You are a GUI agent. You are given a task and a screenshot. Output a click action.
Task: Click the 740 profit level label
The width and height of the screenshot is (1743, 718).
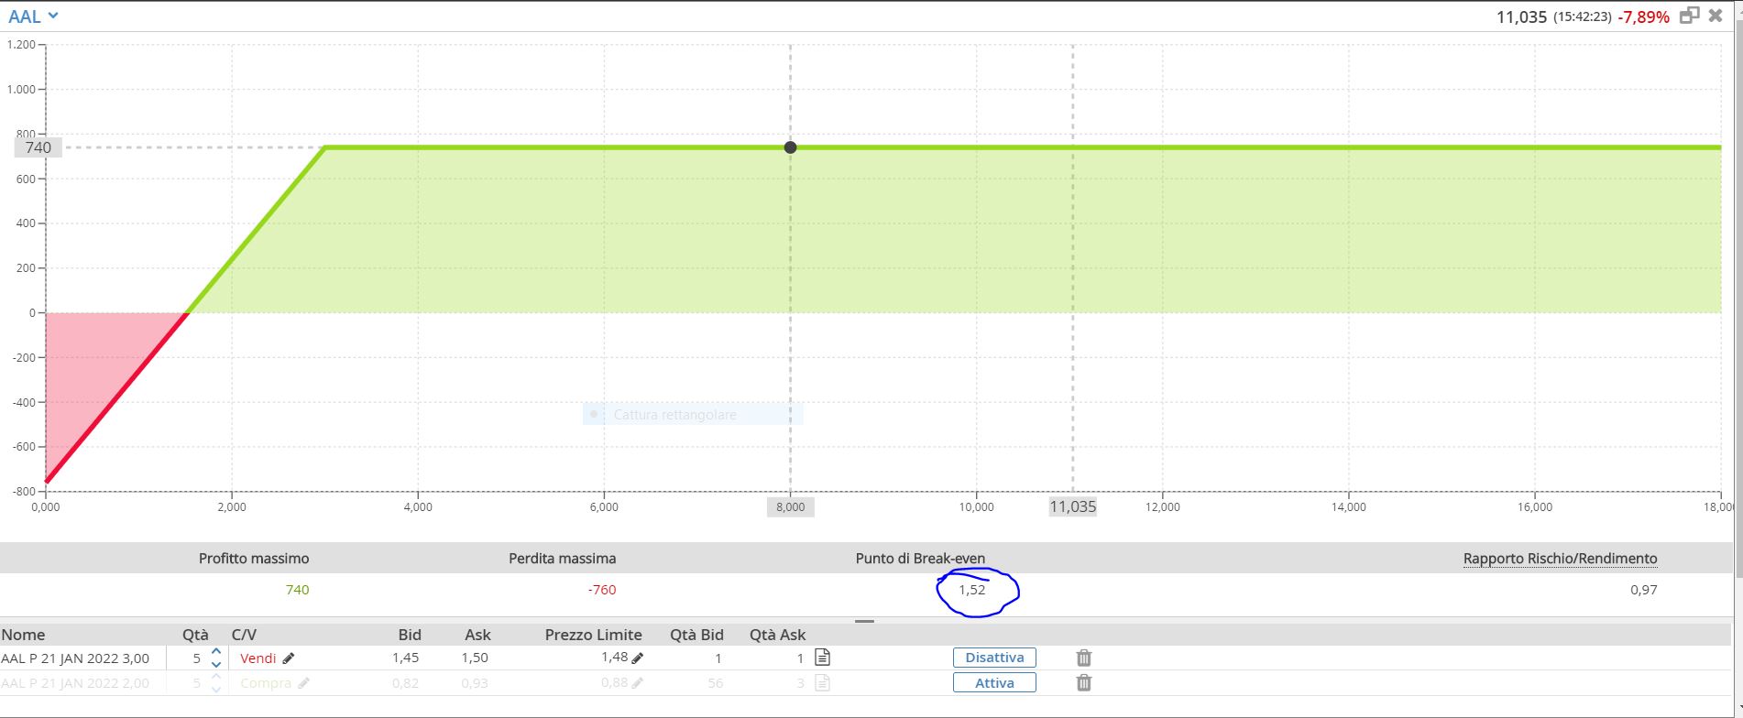pos(38,147)
